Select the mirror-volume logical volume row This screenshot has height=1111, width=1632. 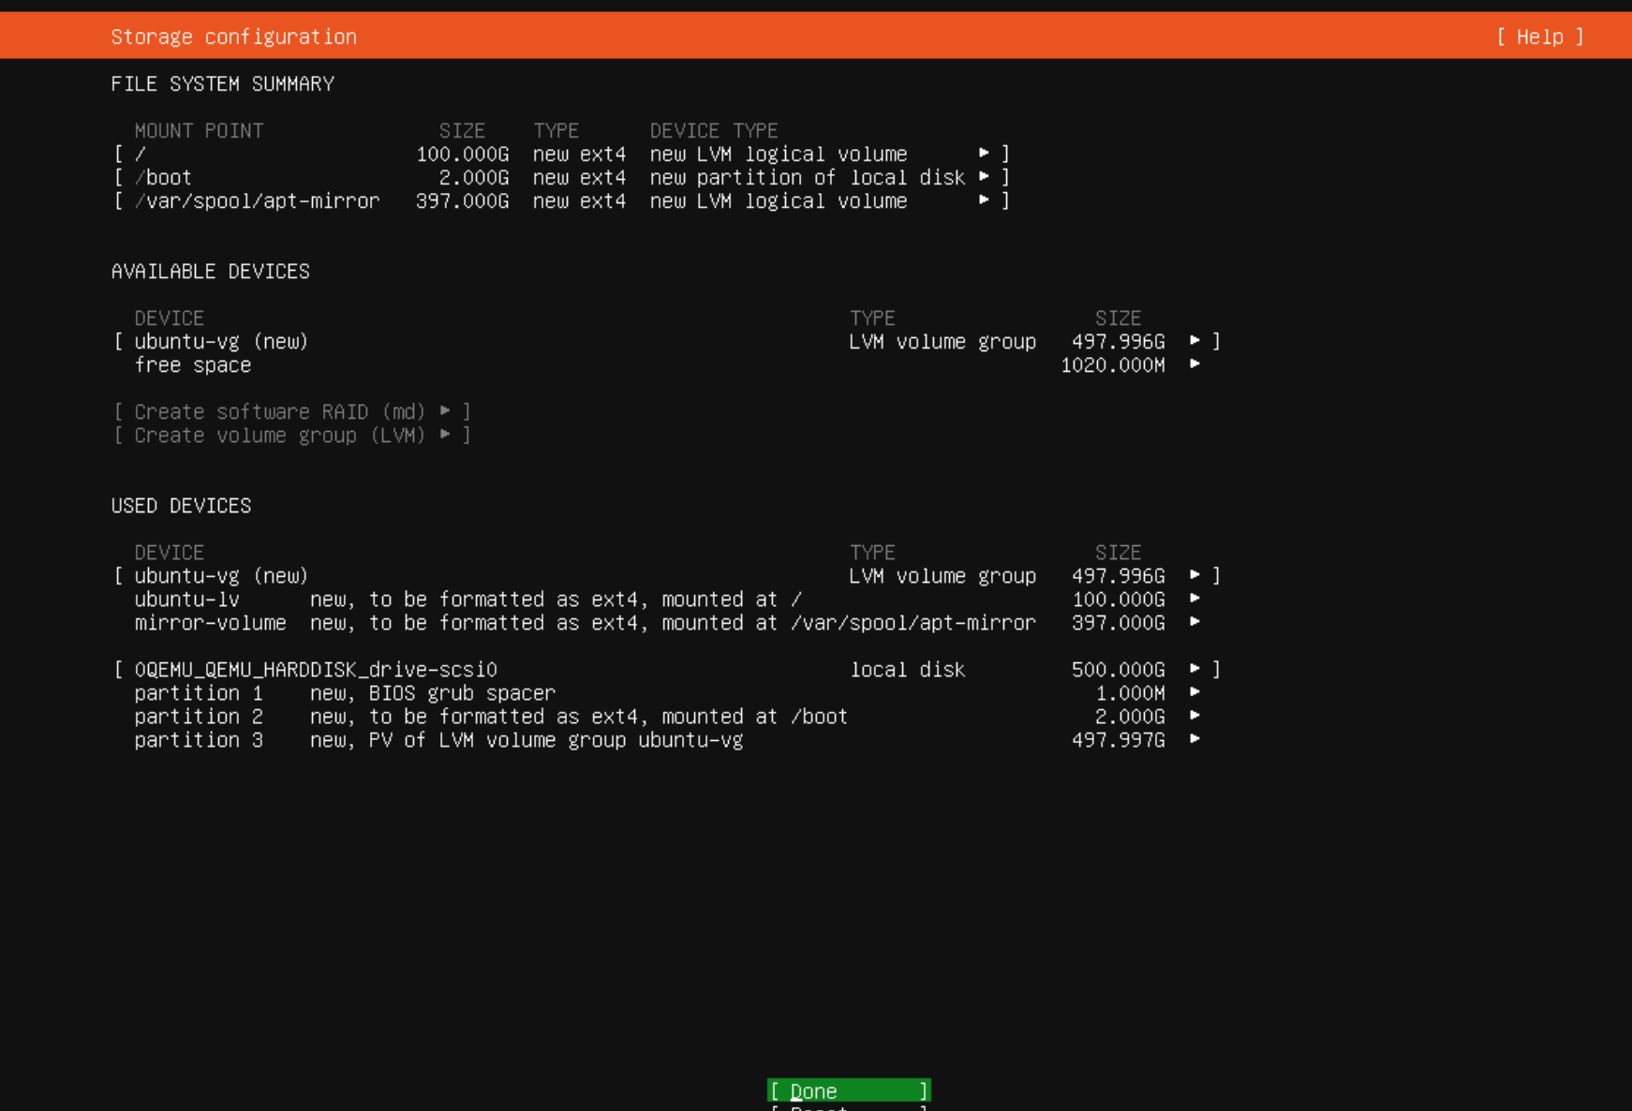click(x=667, y=622)
